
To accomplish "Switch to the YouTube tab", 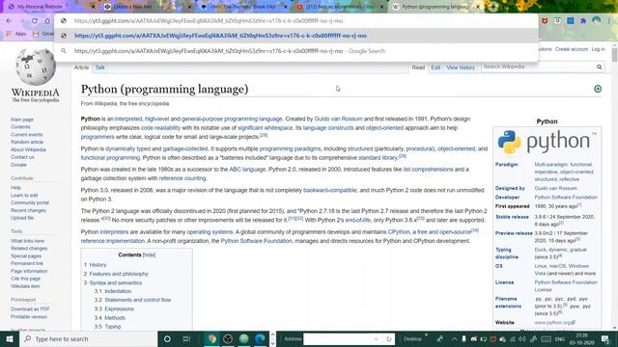I will [339, 7].
